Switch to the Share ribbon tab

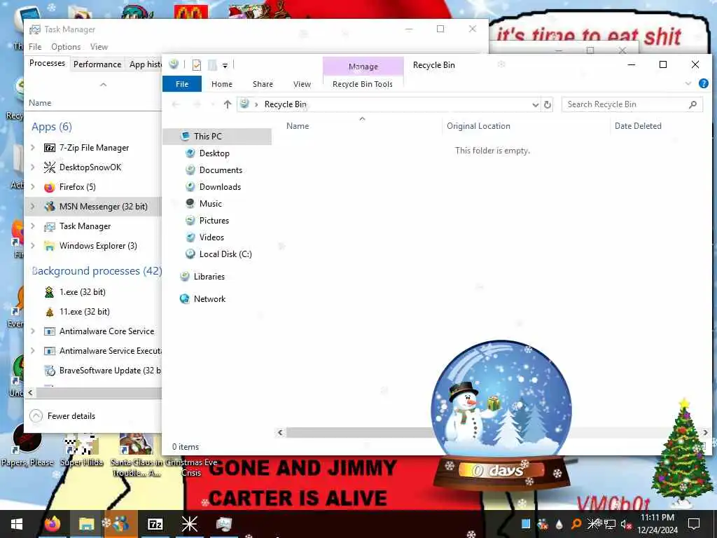coord(263,84)
